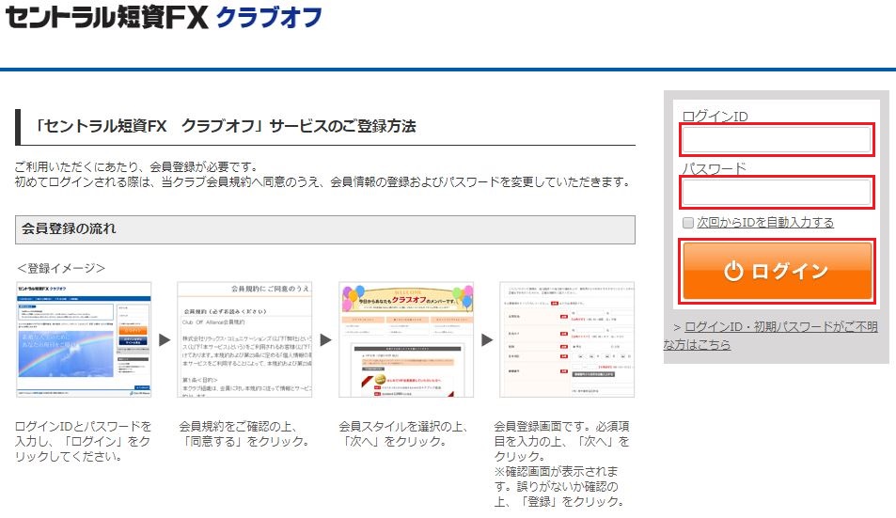Open the first thumbnail showing the login page
The height and width of the screenshot is (518, 896).
point(84,339)
